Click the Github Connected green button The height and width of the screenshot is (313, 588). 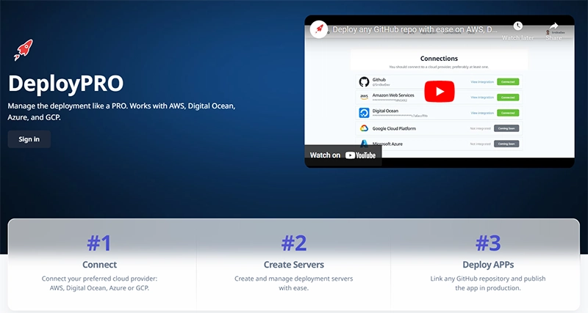[x=508, y=82]
